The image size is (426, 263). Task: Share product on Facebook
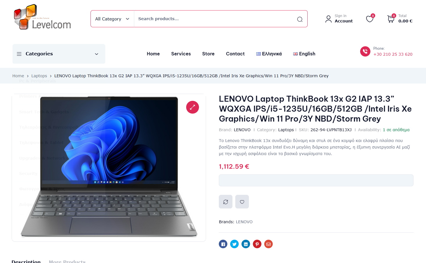223,244
